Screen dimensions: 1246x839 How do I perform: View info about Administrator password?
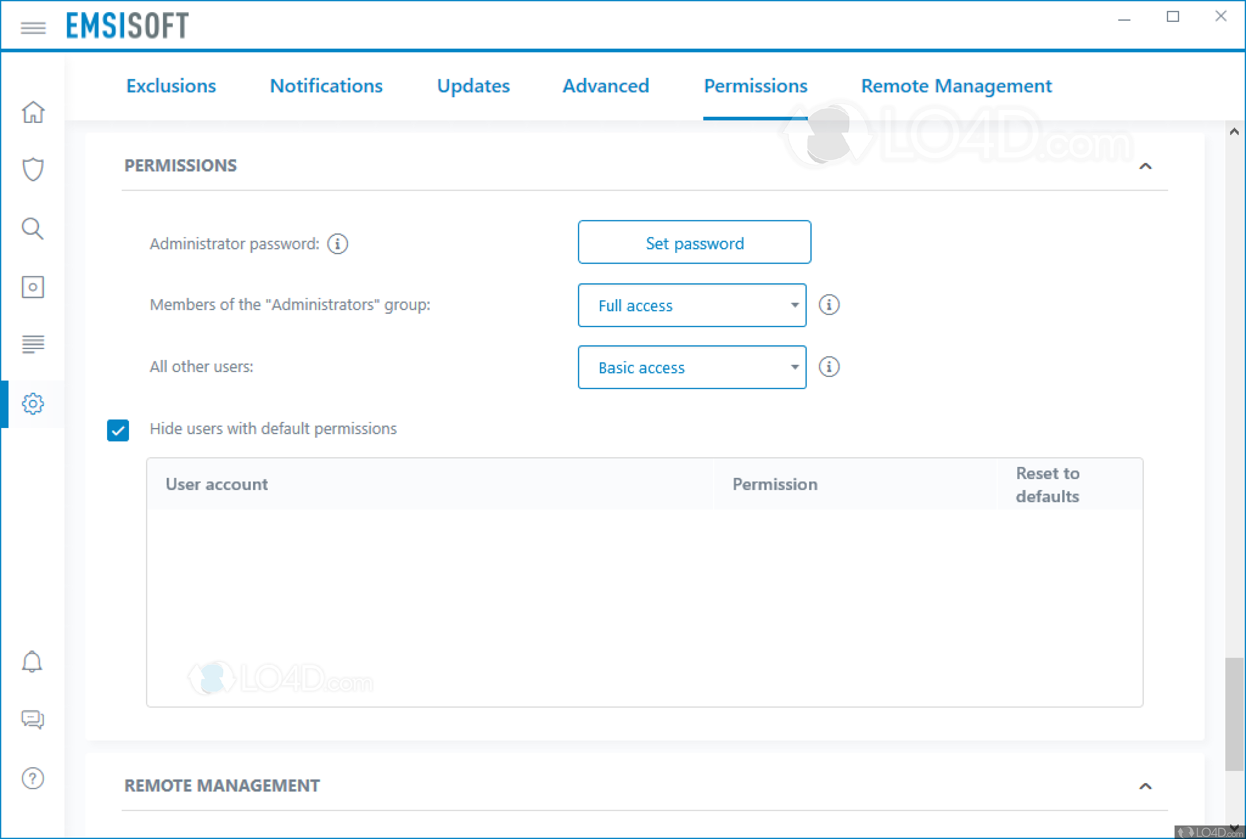click(337, 244)
